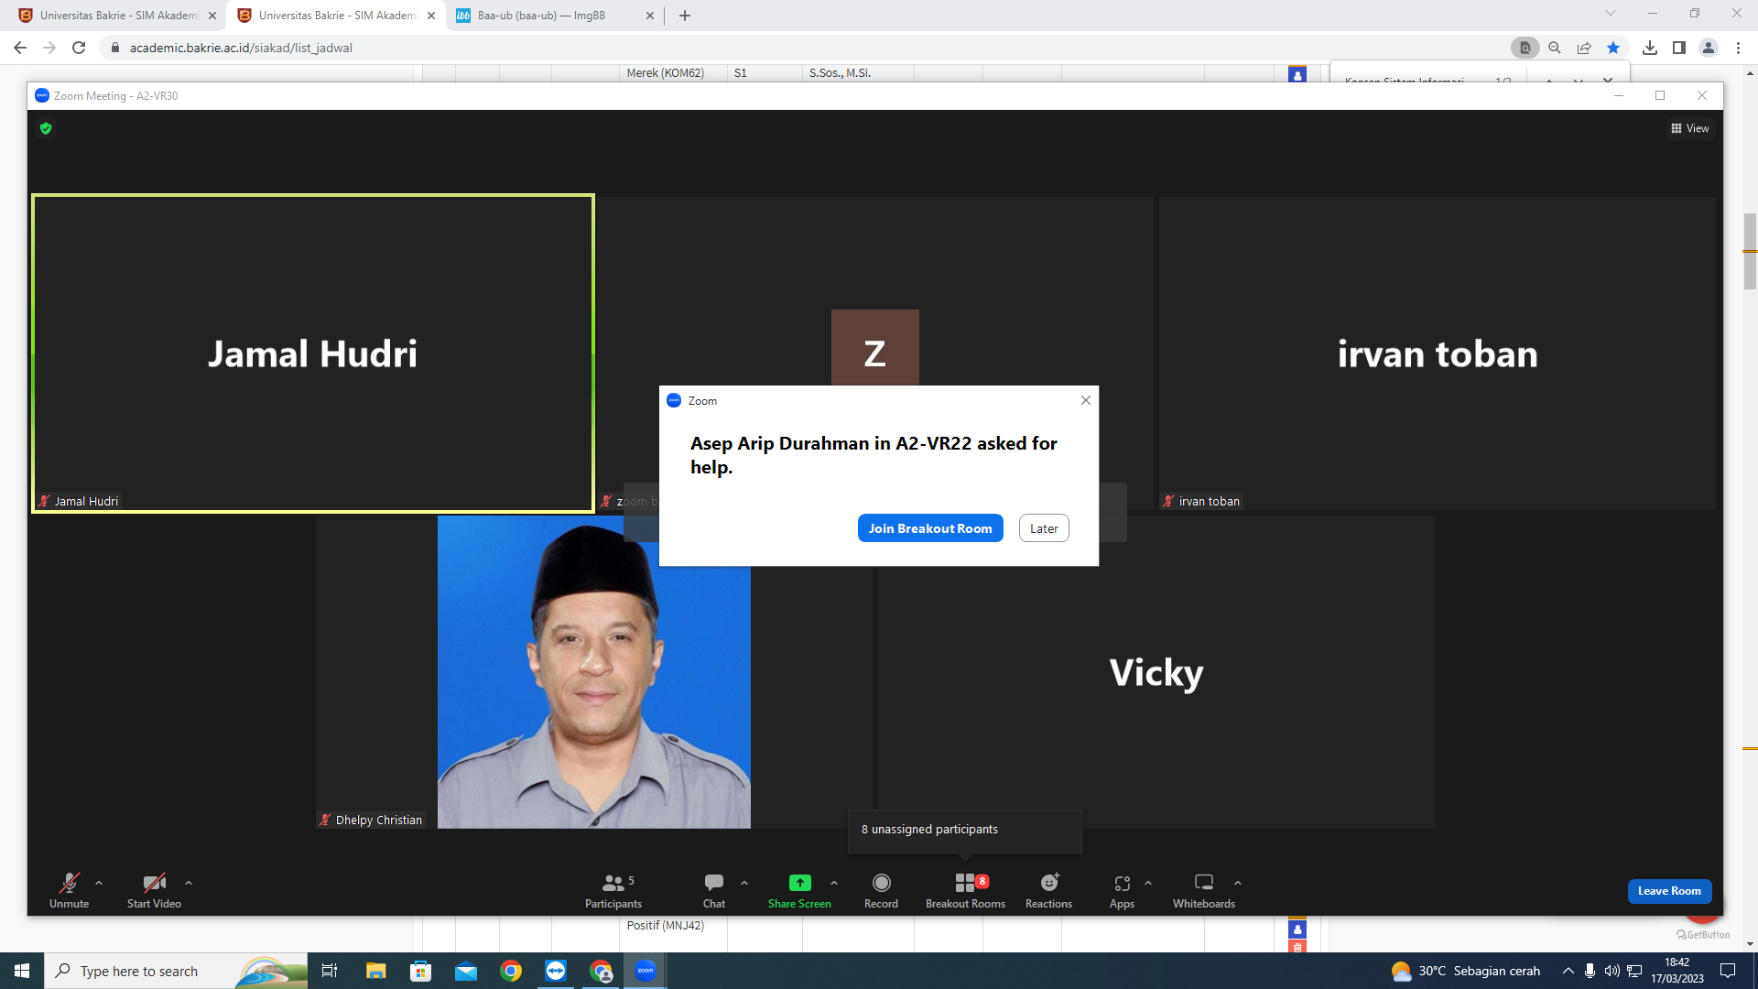Toggle browser side panel
1758x989 pixels.
pos(1679,48)
